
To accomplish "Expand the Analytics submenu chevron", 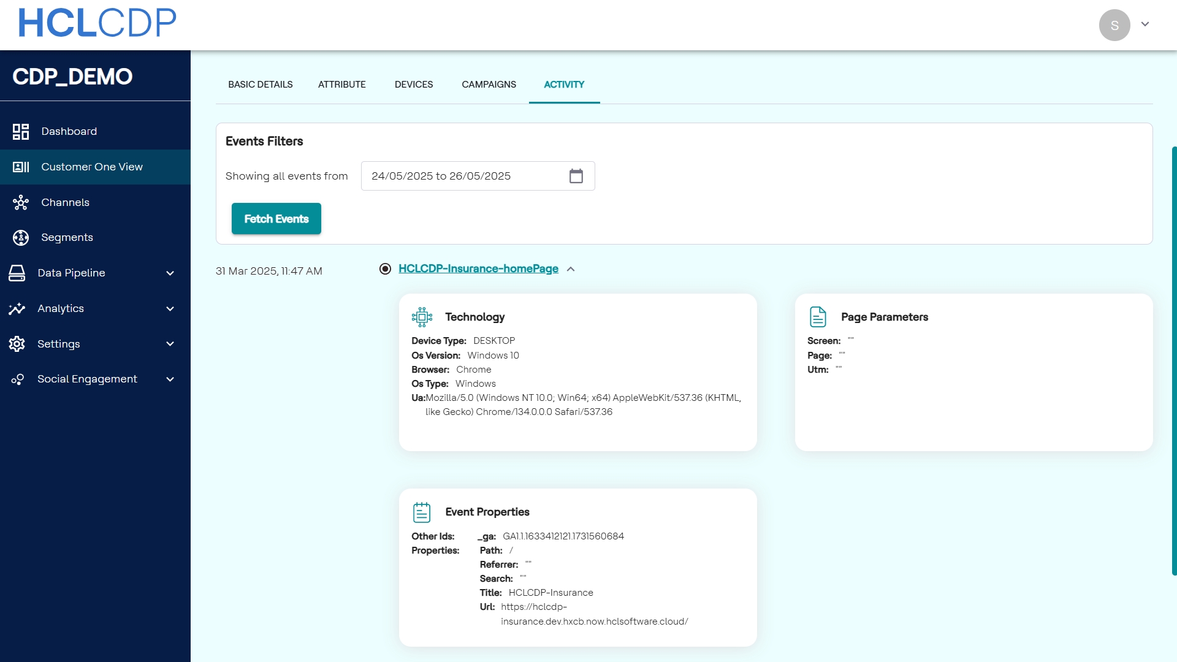I will [x=170, y=309].
